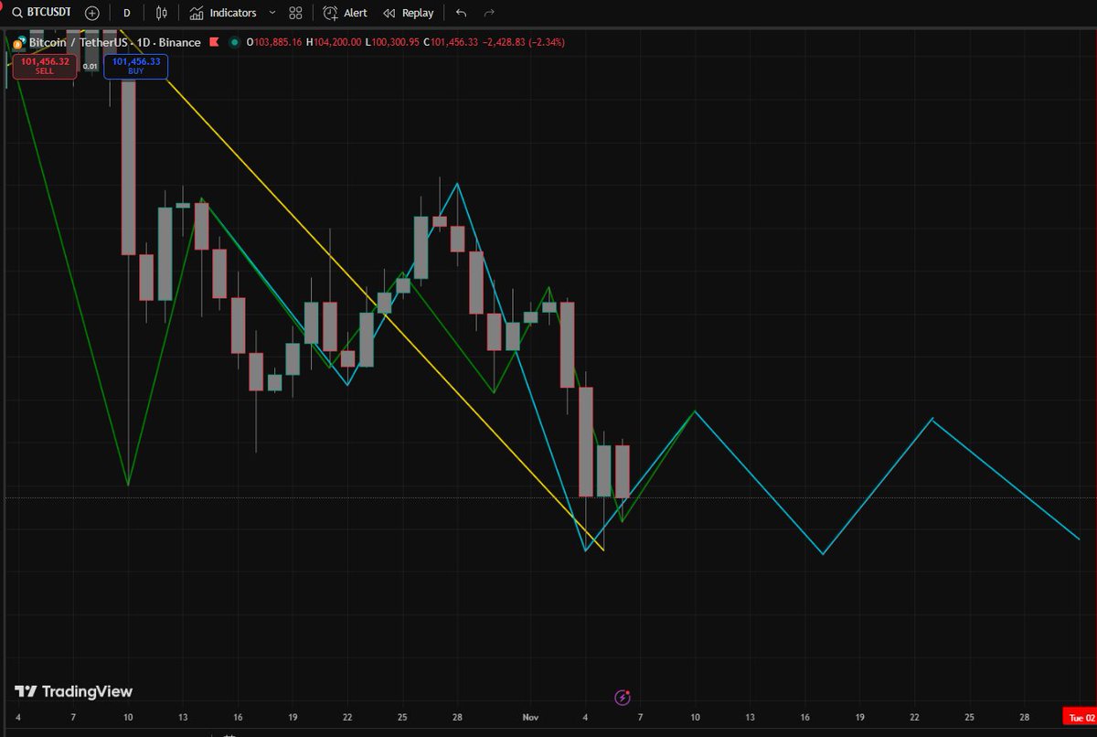Click the Close value C101,456.33
This screenshot has width=1097, height=737.
click(453, 42)
